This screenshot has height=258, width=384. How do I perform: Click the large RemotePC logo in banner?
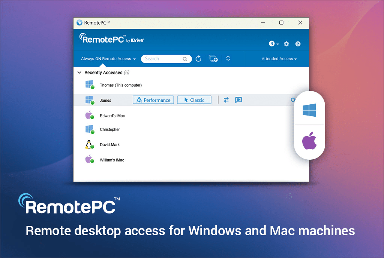pyautogui.click(x=69, y=204)
